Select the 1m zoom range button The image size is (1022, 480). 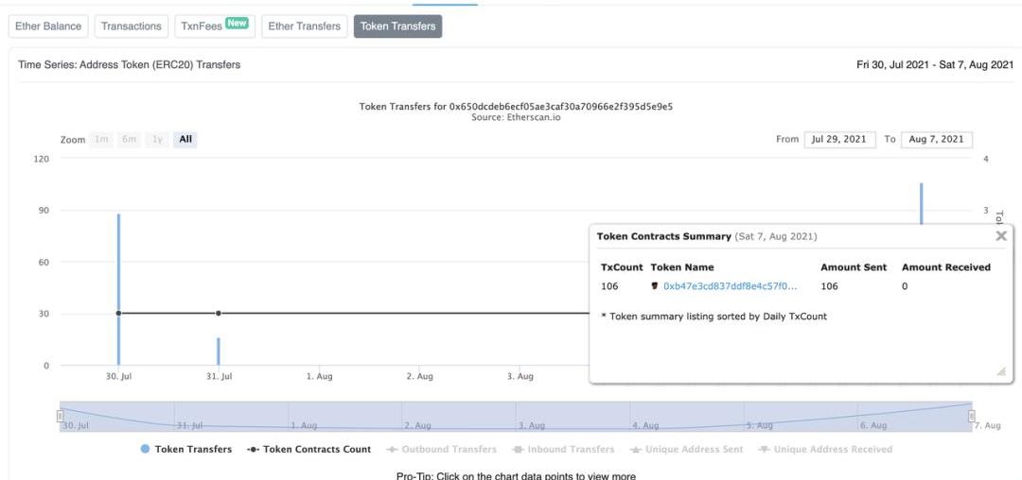tap(101, 139)
